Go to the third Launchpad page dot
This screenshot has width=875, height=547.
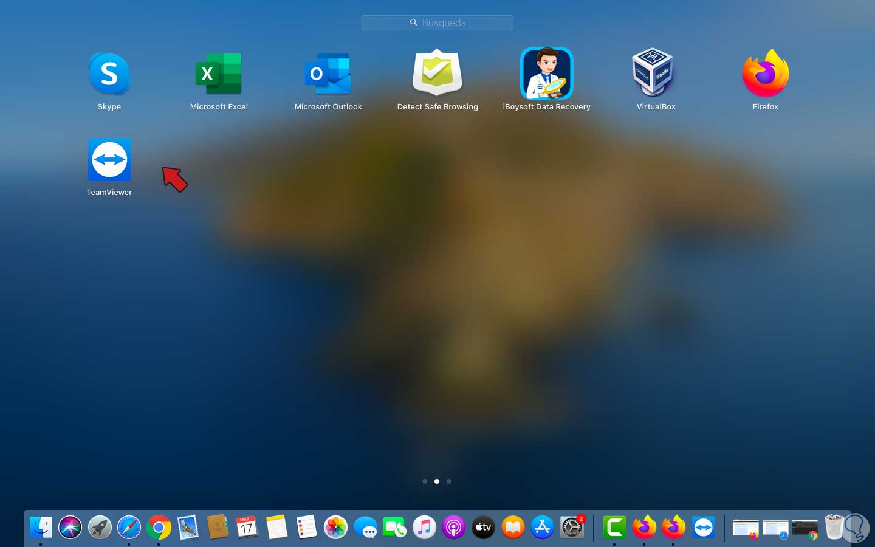449,481
